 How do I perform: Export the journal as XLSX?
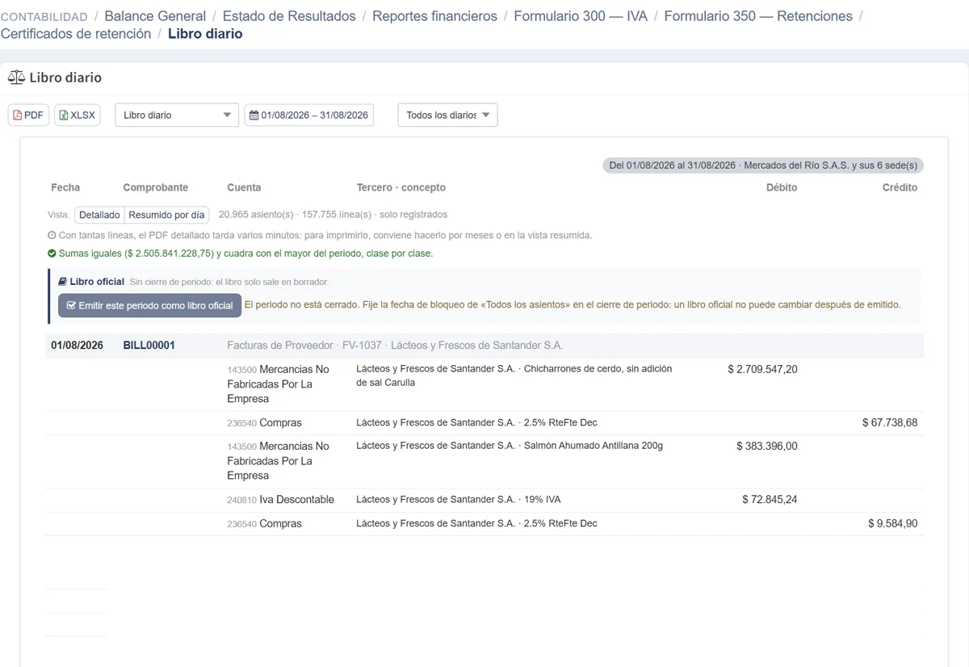pyautogui.click(x=78, y=115)
